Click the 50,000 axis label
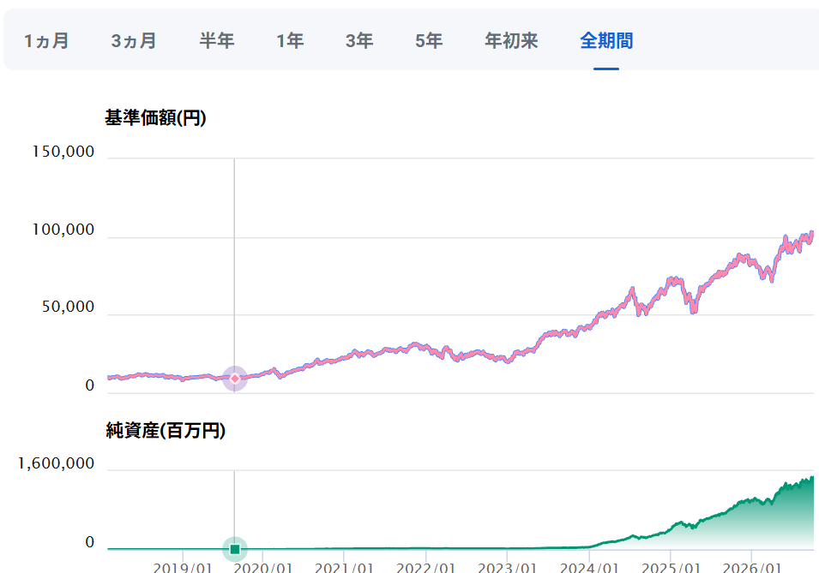Image resolution: width=819 pixels, height=573 pixels. point(69,307)
